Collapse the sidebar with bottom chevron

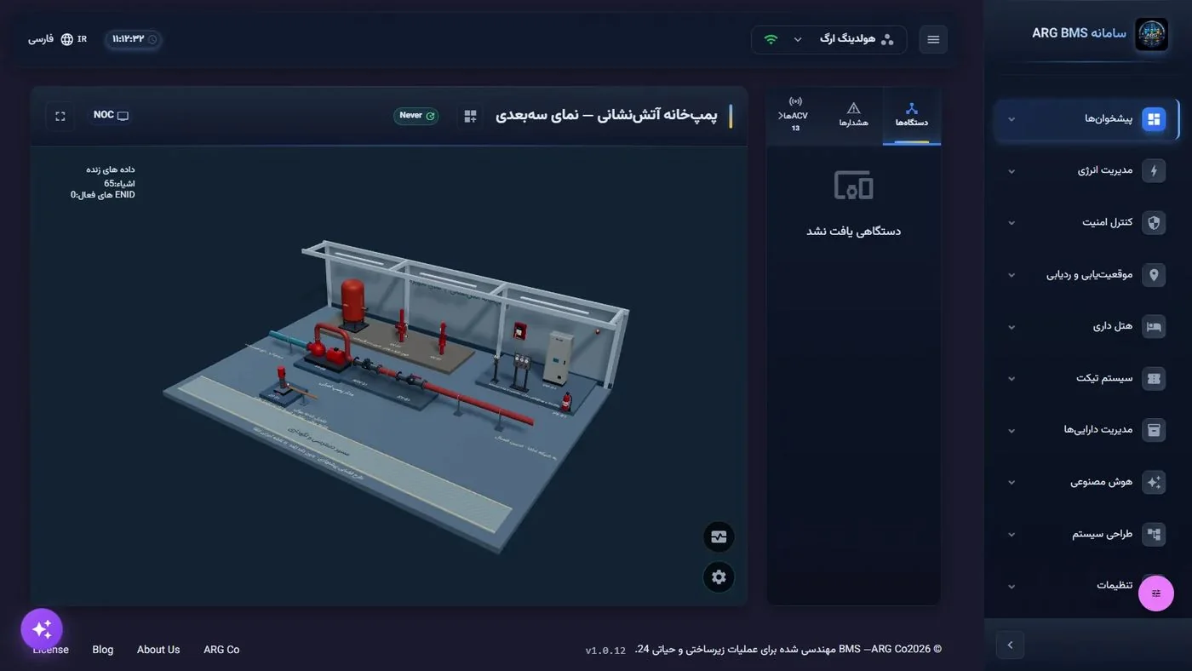coord(1010,645)
